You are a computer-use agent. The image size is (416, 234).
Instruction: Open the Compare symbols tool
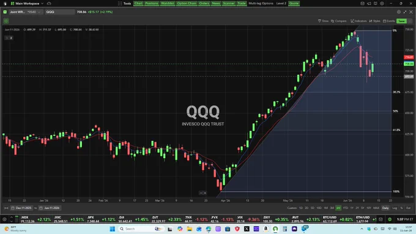[338, 21]
